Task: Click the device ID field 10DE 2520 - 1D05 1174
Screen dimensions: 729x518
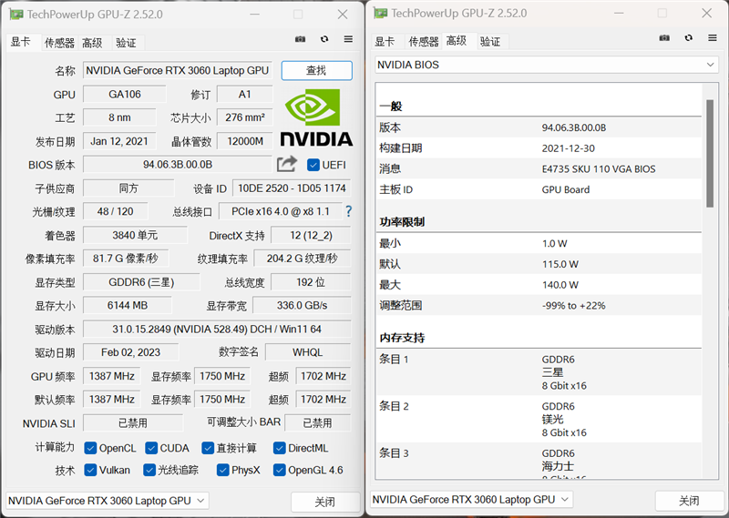Action: (x=292, y=188)
